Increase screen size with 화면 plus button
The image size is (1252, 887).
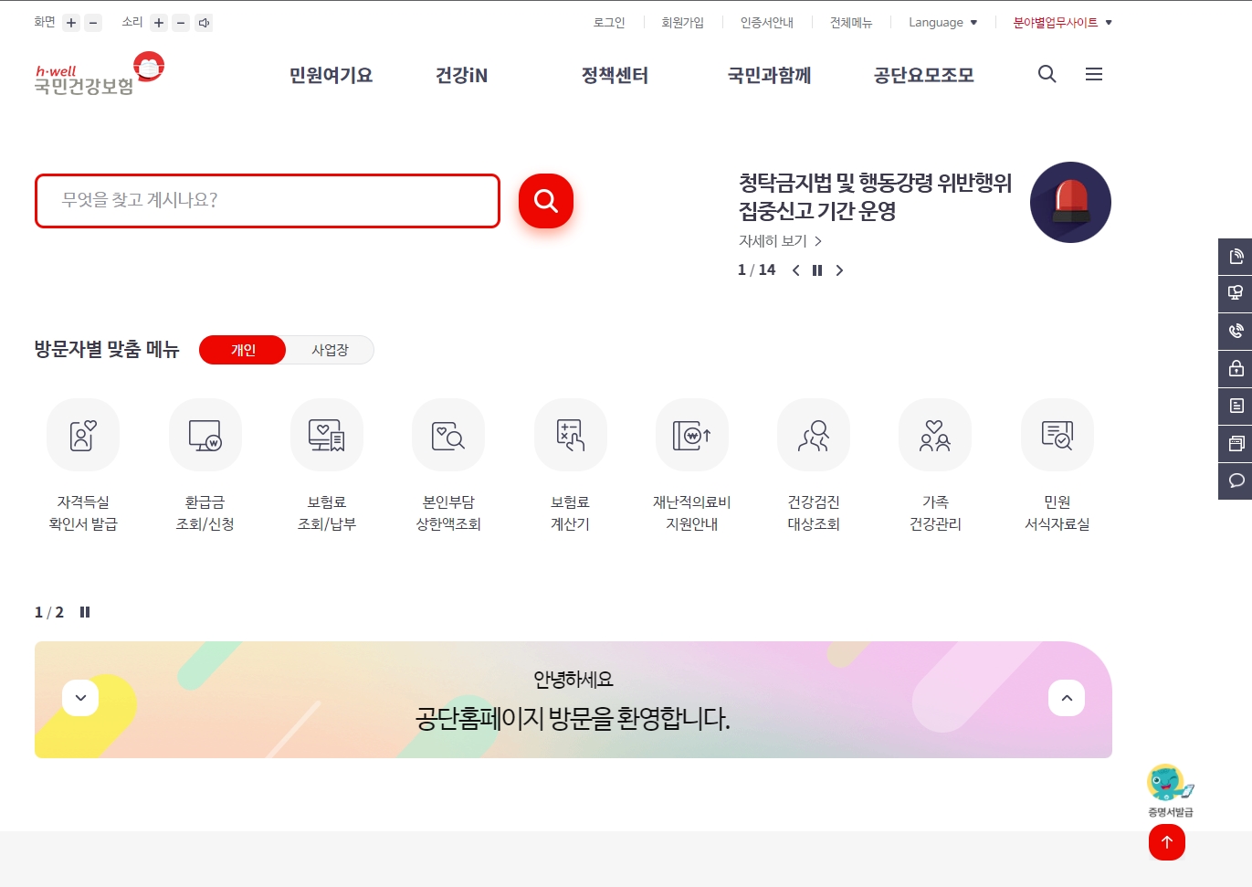click(71, 23)
